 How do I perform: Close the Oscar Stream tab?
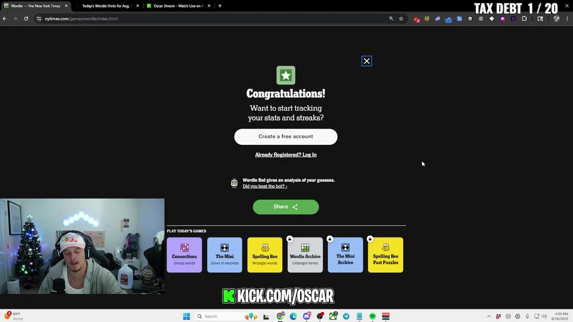point(209,6)
